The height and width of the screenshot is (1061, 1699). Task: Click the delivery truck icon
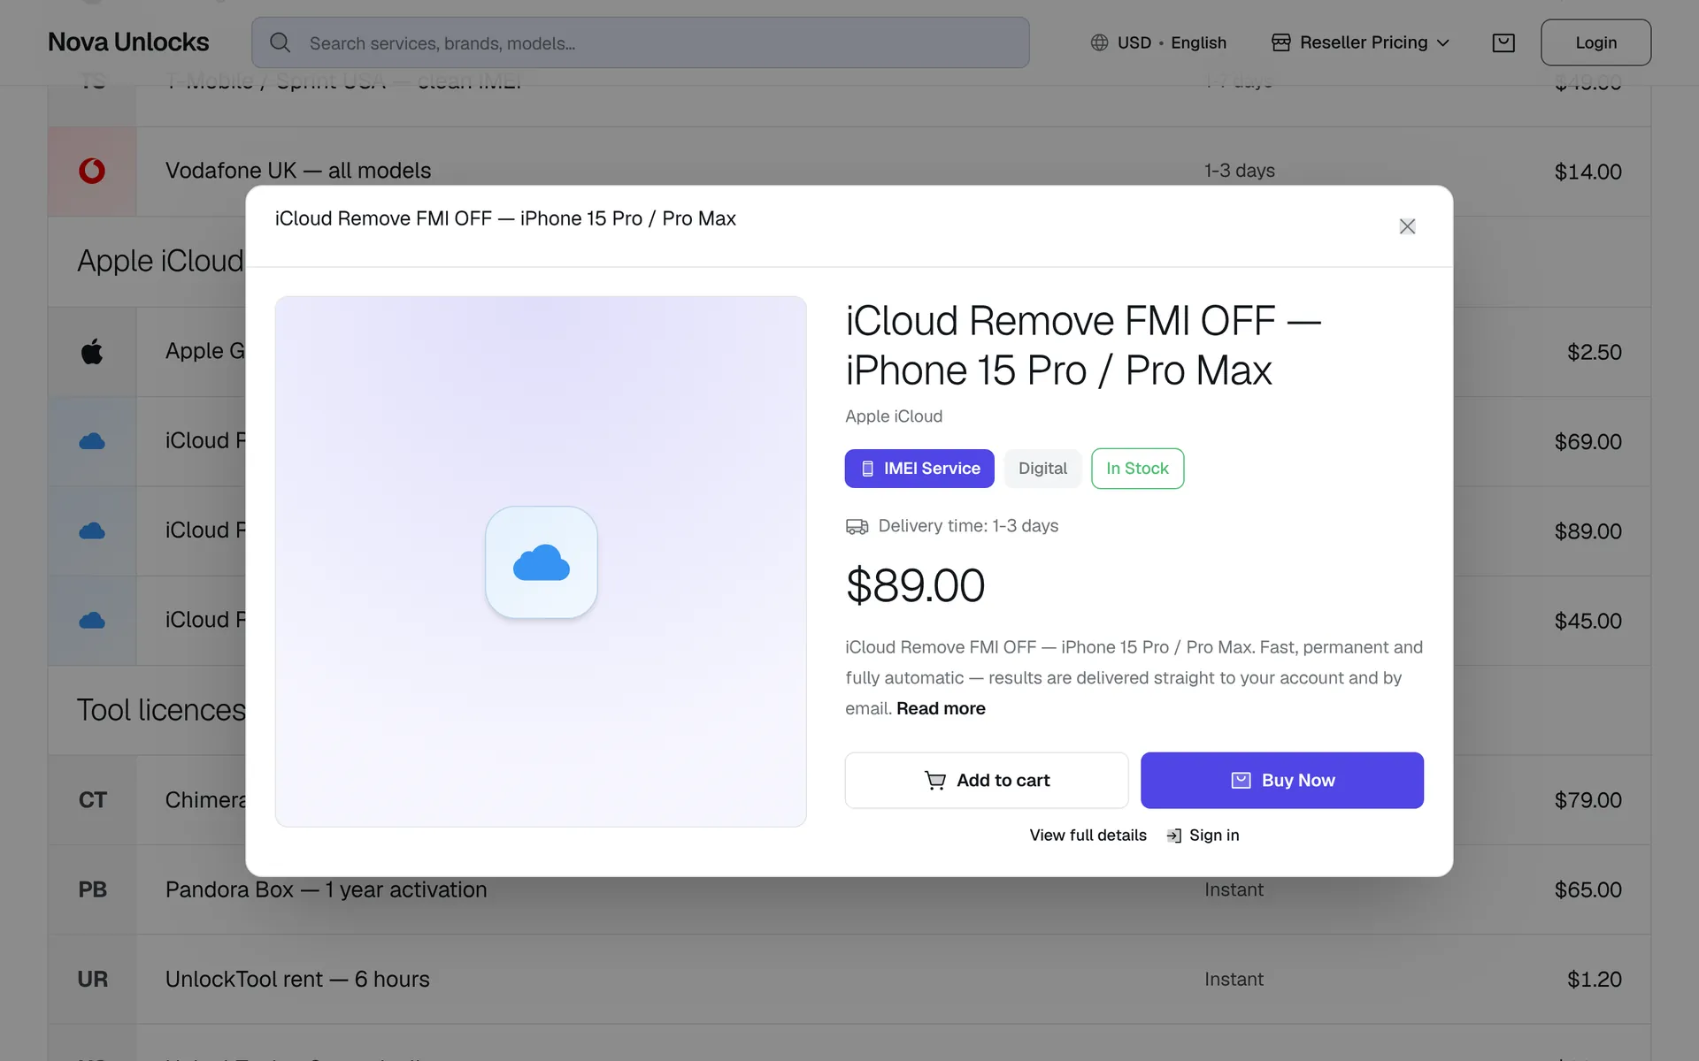(x=857, y=527)
